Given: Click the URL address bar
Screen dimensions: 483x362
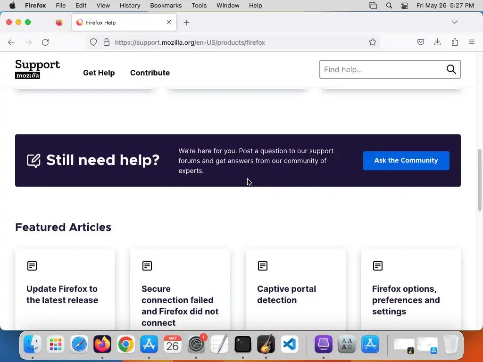Looking at the screenshot, I should 234,42.
